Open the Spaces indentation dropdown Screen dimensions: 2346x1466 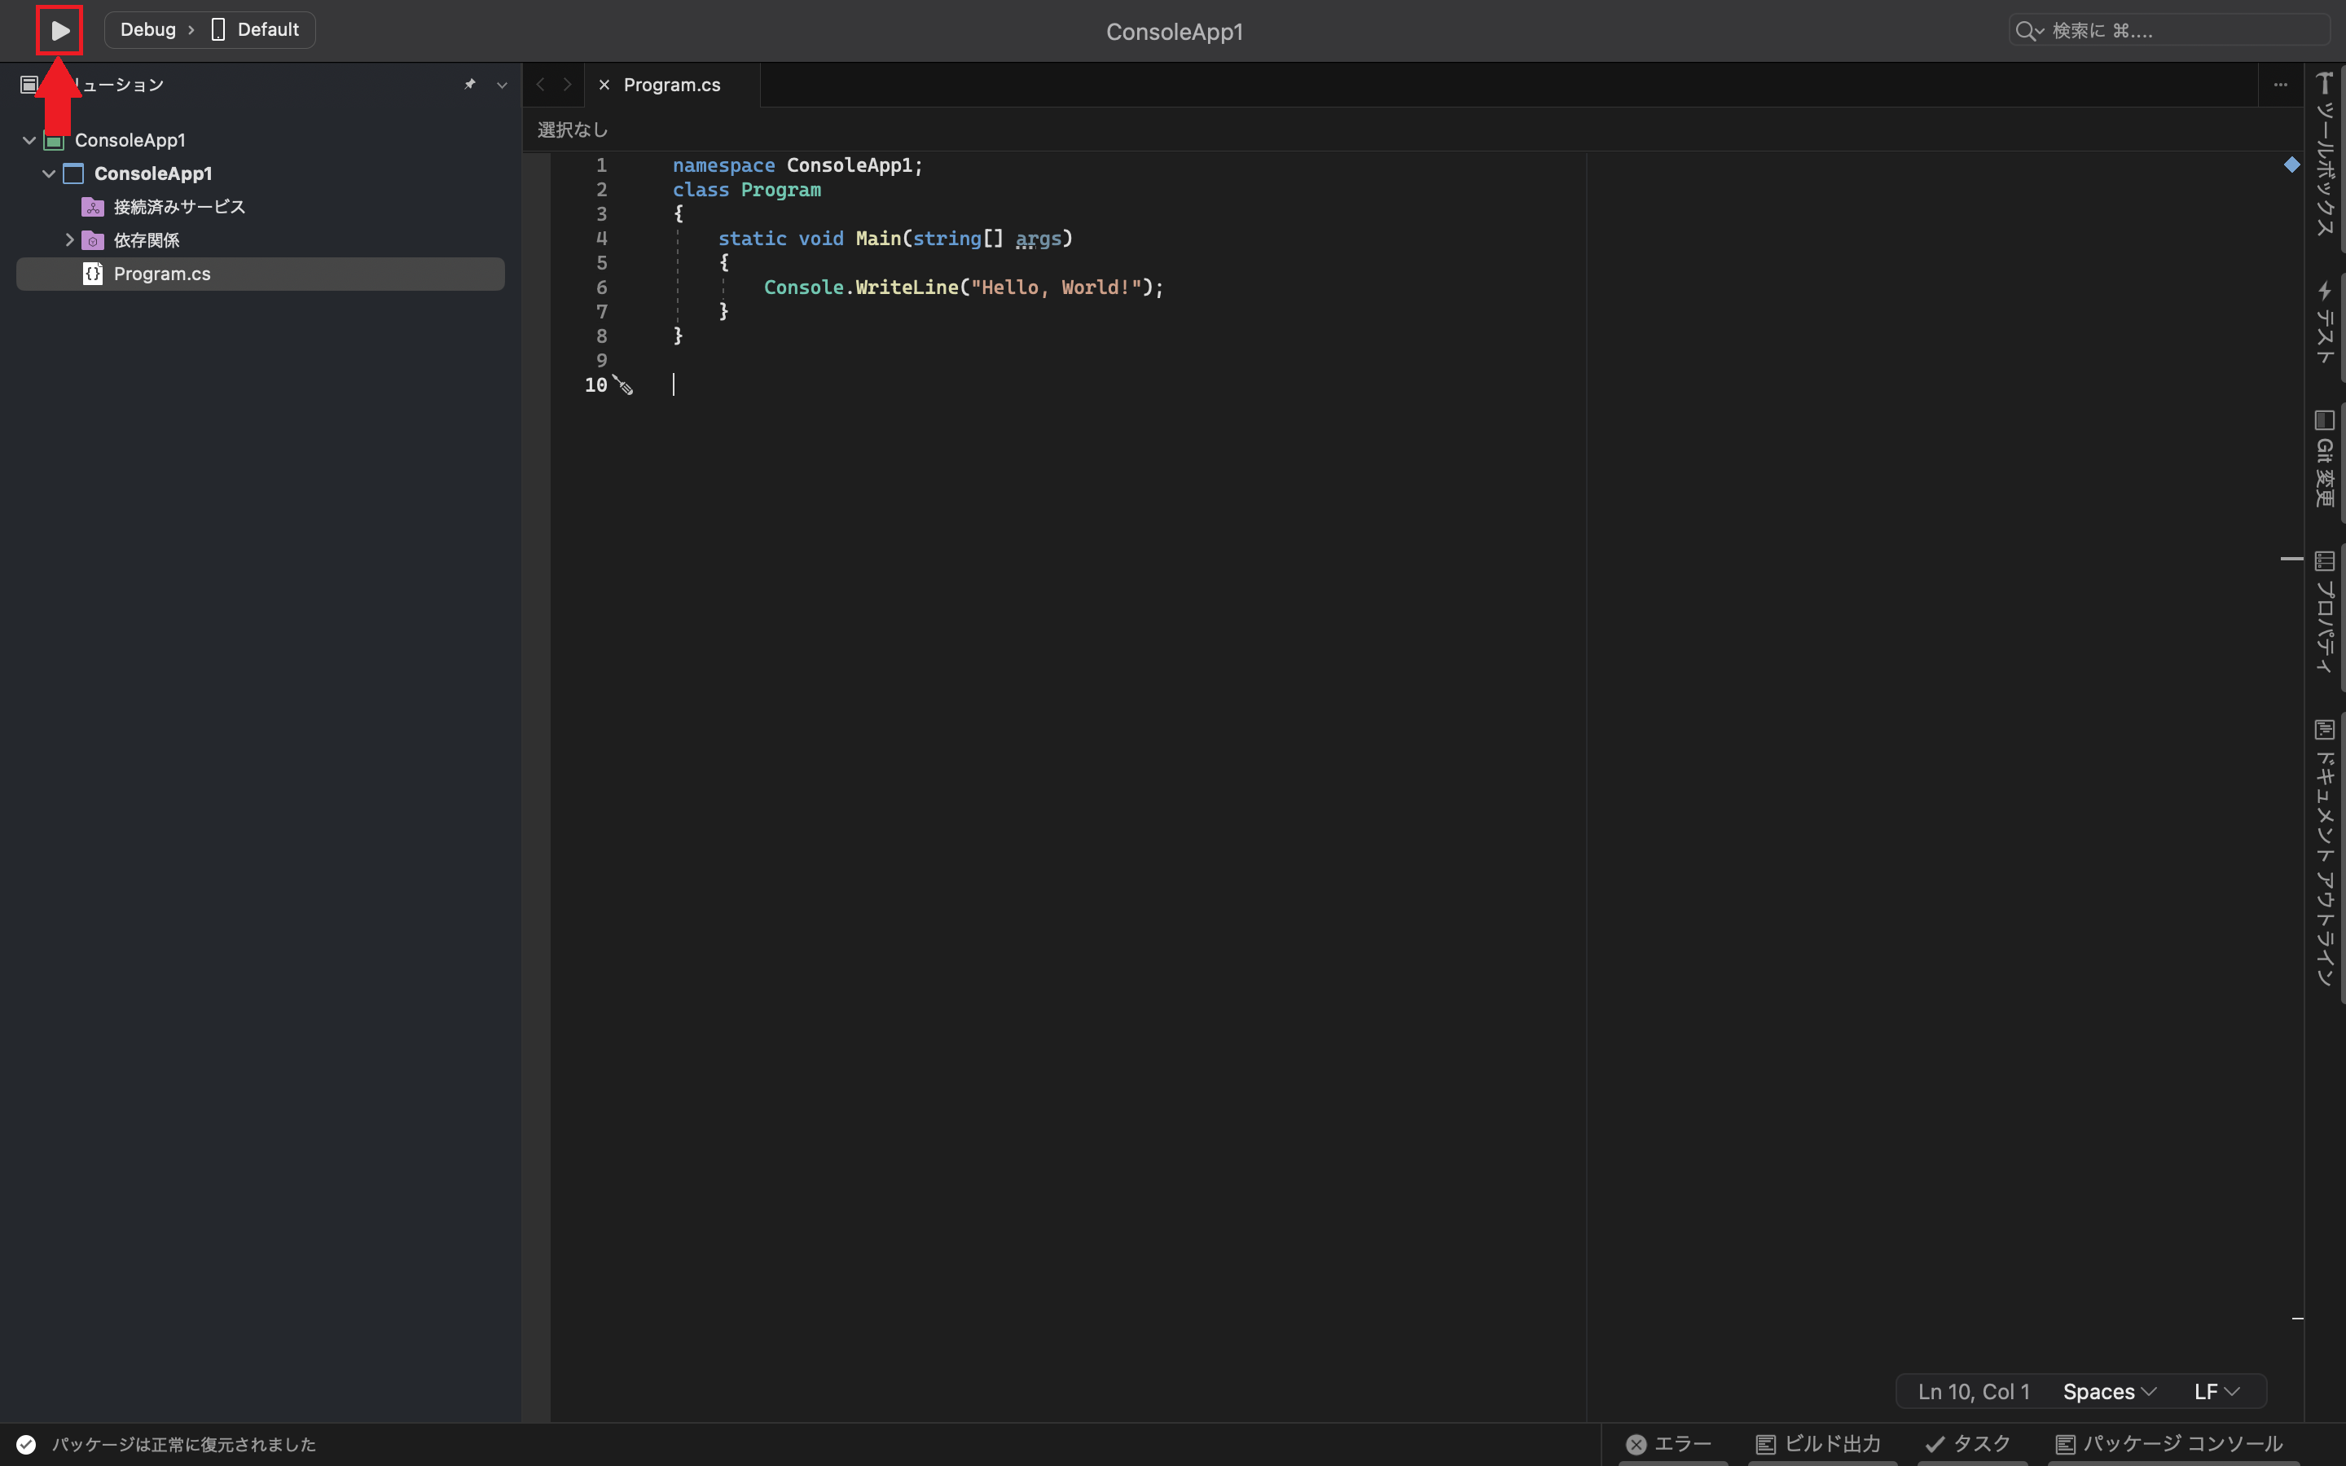click(x=2108, y=1391)
